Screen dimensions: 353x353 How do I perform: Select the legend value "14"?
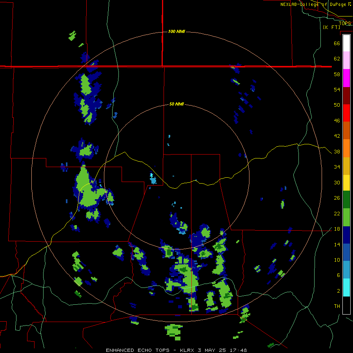(x=337, y=244)
